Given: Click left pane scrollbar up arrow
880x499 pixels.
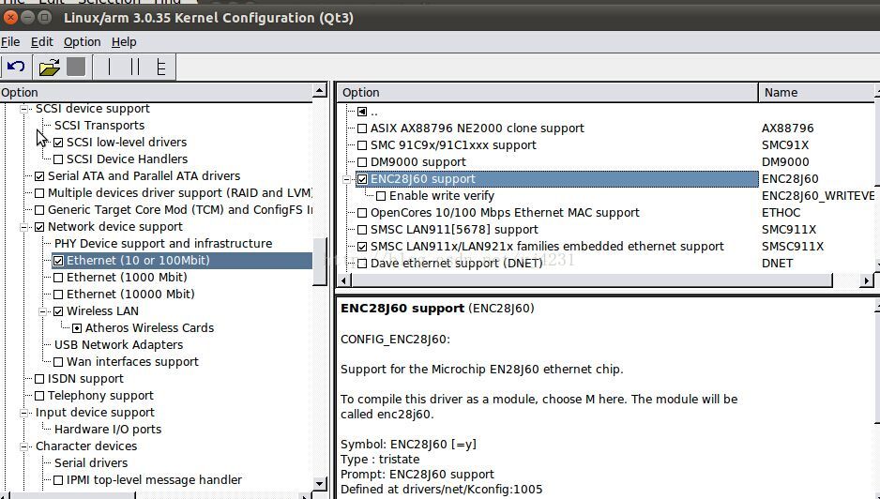Looking at the screenshot, I should (x=320, y=90).
